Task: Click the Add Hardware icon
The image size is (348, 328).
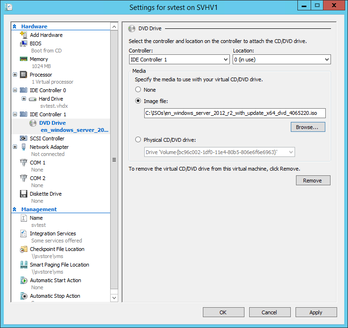Action: tap(23, 35)
